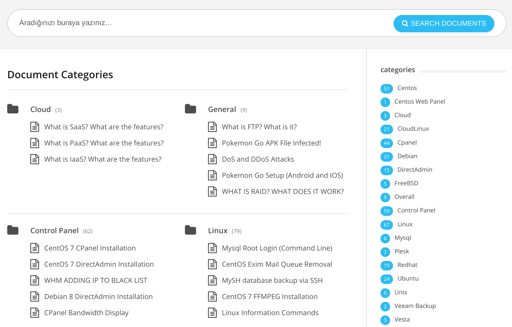
Task: Open 'What is IaaS? What are the features?'
Action: click(x=103, y=159)
